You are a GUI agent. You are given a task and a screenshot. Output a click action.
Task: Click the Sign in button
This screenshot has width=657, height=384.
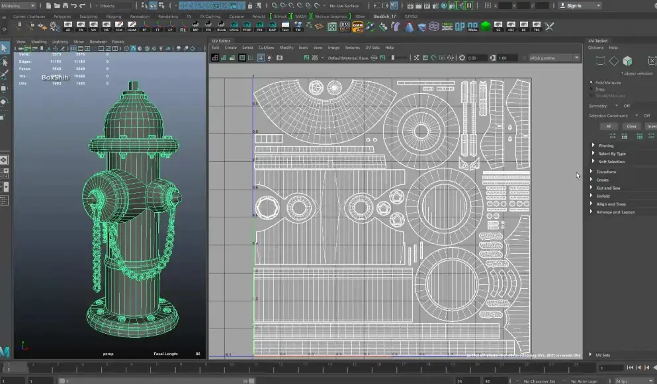(574, 5)
